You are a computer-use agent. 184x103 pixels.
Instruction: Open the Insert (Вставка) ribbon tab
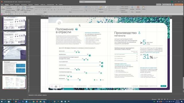pos(11,5)
